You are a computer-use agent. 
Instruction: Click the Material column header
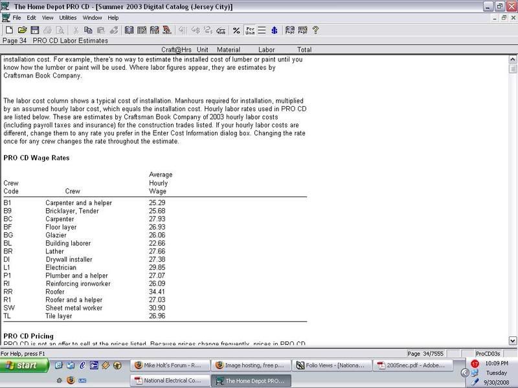229,50
